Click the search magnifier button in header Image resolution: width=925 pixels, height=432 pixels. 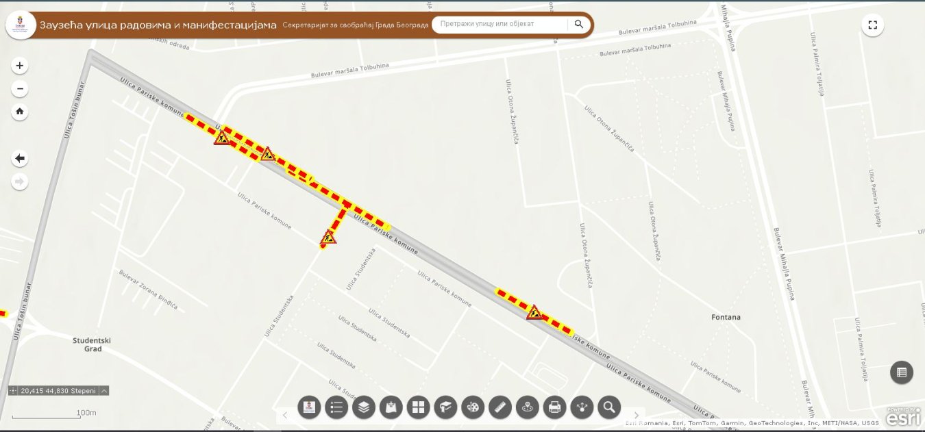[x=579, y=24]
